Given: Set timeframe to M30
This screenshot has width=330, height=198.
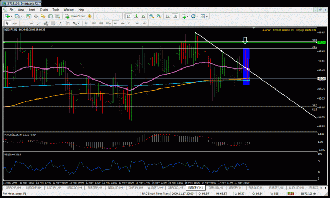Looking at the screenshot, I should click(x=108, y=23).
